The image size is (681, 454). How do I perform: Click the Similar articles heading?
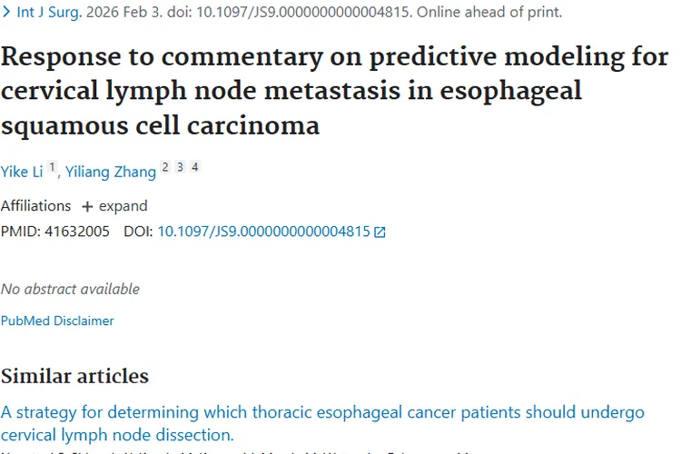coord(74,376)
